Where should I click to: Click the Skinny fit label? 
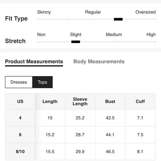pos(44,12)
